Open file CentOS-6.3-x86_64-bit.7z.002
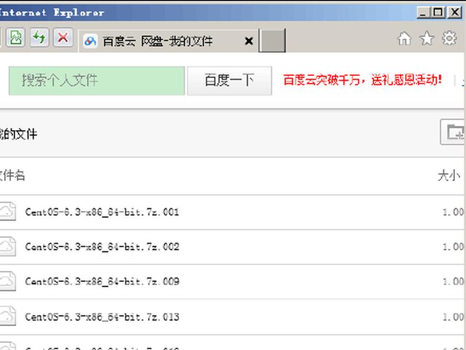The width and height of the screenshot is (466, 350). point(102,247)
